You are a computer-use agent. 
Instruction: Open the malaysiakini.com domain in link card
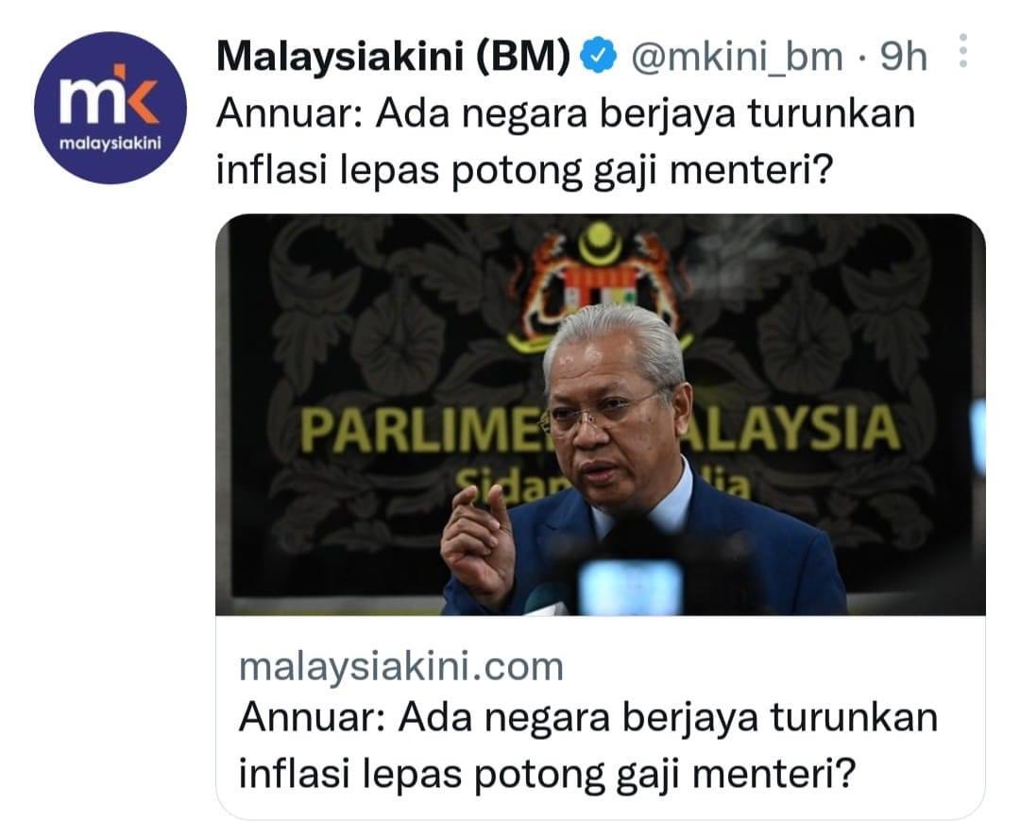[x=401, y=667]
